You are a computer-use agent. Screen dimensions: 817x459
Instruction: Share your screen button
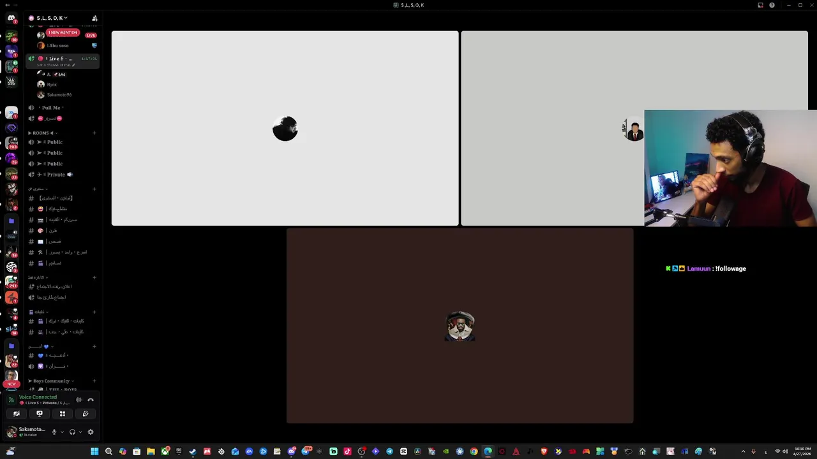click(40, 414)
